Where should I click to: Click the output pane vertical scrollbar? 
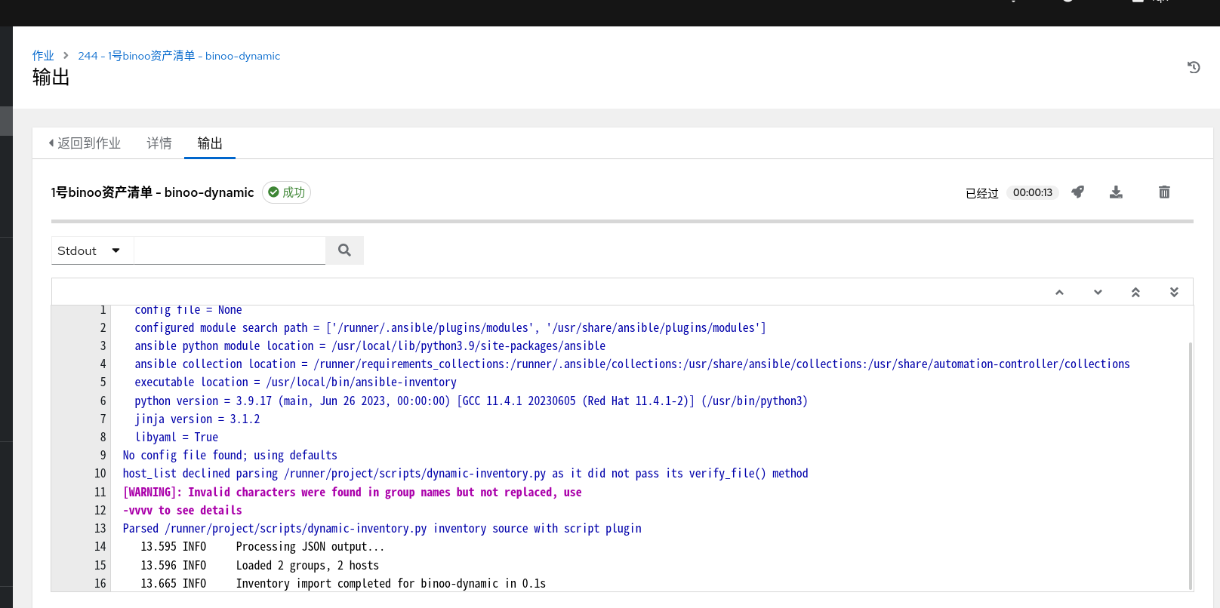pyautogui.click(x=1191, y=465)
